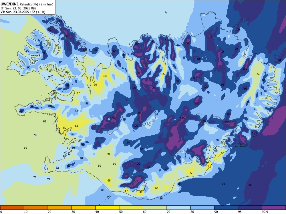286x214 pixels.
Task: Click the '80' legend tick label
Action: point(192,212)
